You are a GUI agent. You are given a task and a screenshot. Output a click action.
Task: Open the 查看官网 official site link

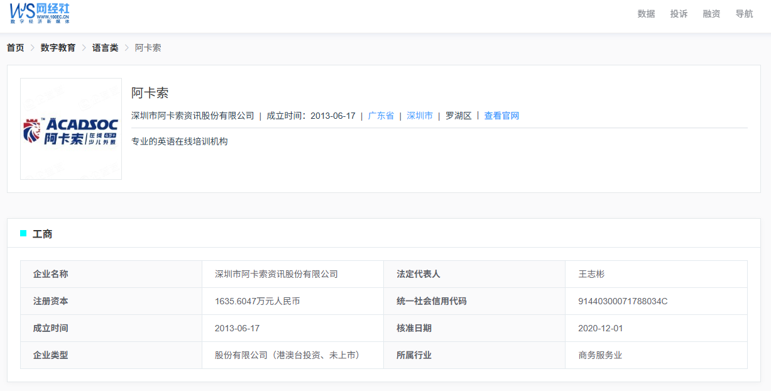501,116
